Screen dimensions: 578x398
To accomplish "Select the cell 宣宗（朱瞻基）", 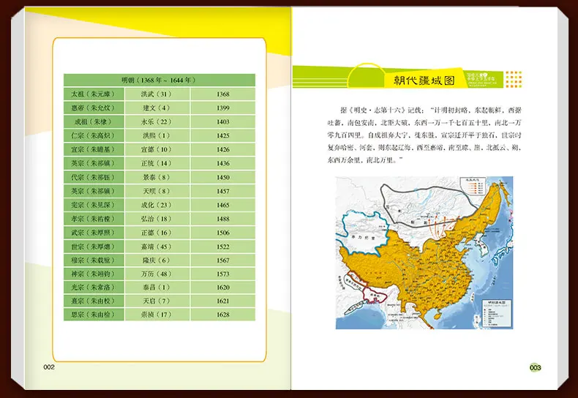I will point(94,150).
